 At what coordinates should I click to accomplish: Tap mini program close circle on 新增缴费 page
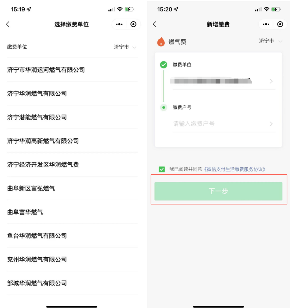click(280, 24)
